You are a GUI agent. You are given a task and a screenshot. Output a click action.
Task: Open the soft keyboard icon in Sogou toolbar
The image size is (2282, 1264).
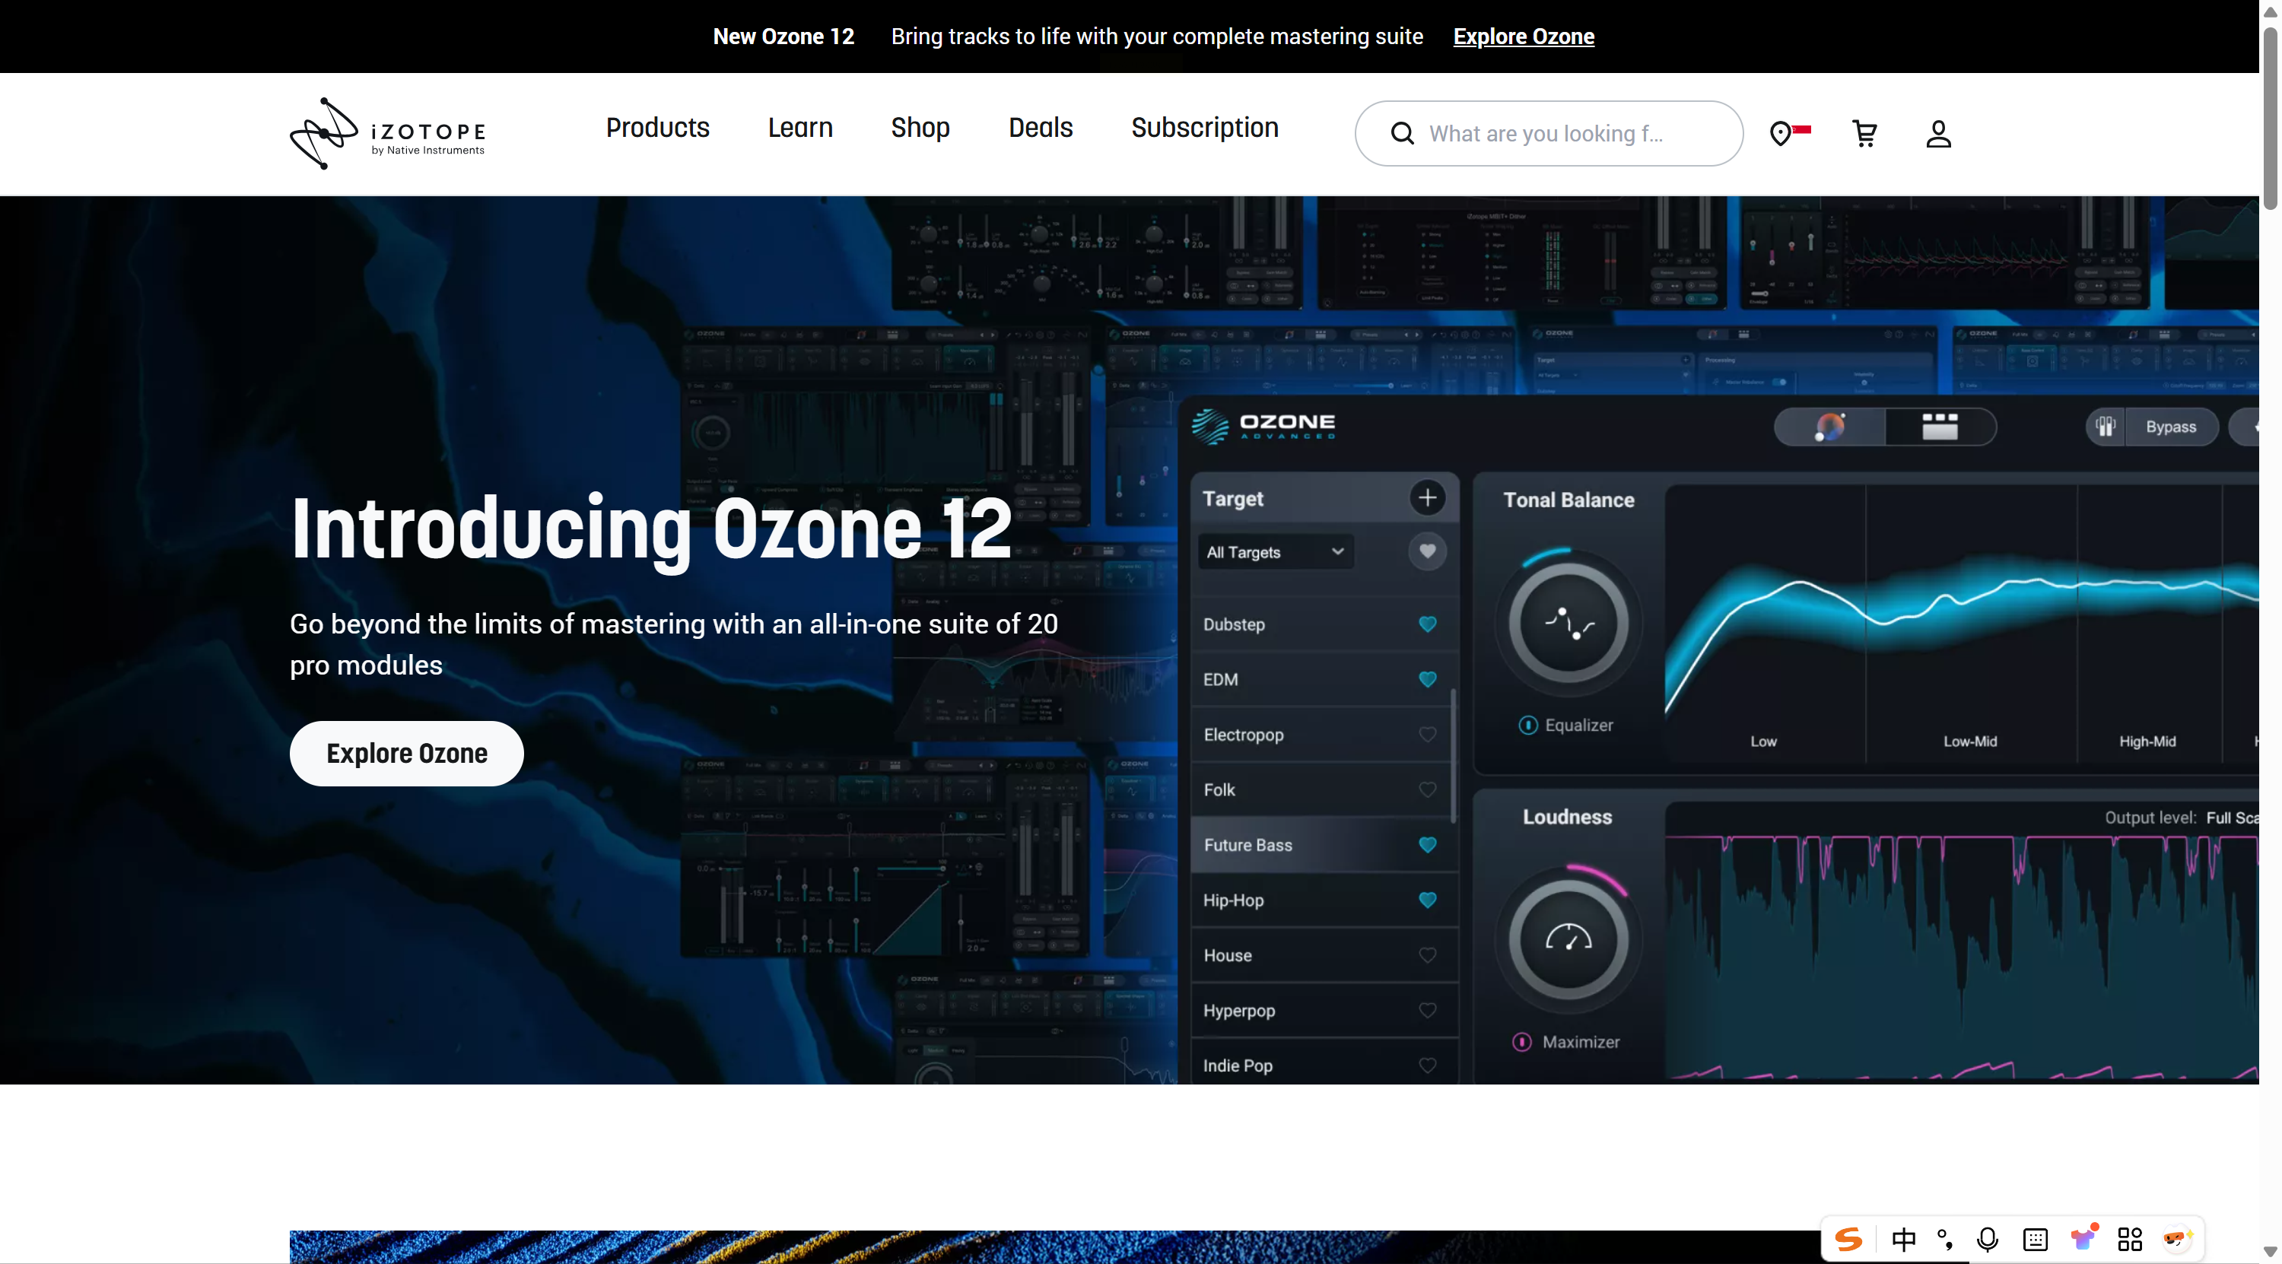2035,1238
